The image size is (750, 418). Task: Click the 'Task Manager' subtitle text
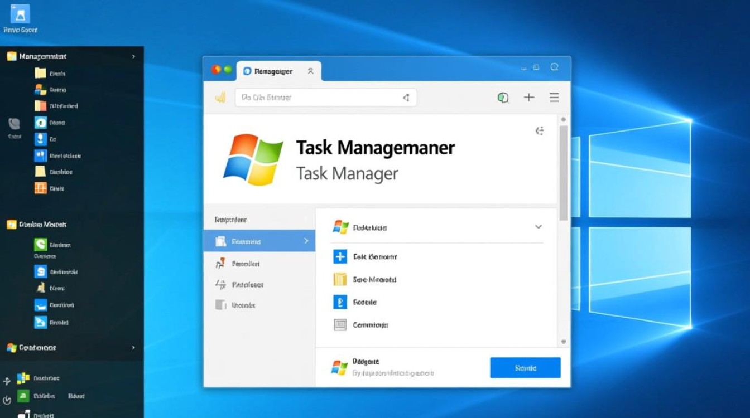coord(347,174)
